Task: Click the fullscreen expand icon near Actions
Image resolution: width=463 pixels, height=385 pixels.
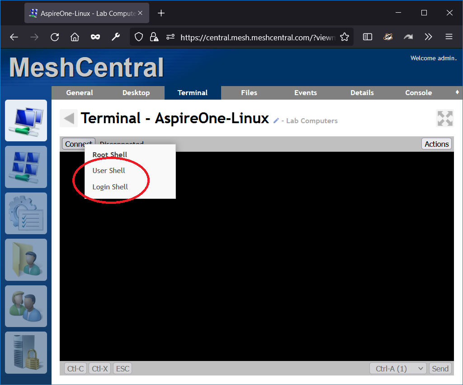Action: 444,118
